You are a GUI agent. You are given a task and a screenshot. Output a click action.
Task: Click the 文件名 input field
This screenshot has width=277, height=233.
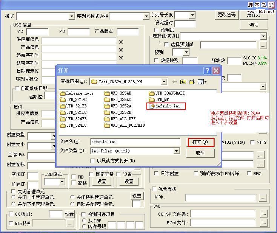(135, 141)
